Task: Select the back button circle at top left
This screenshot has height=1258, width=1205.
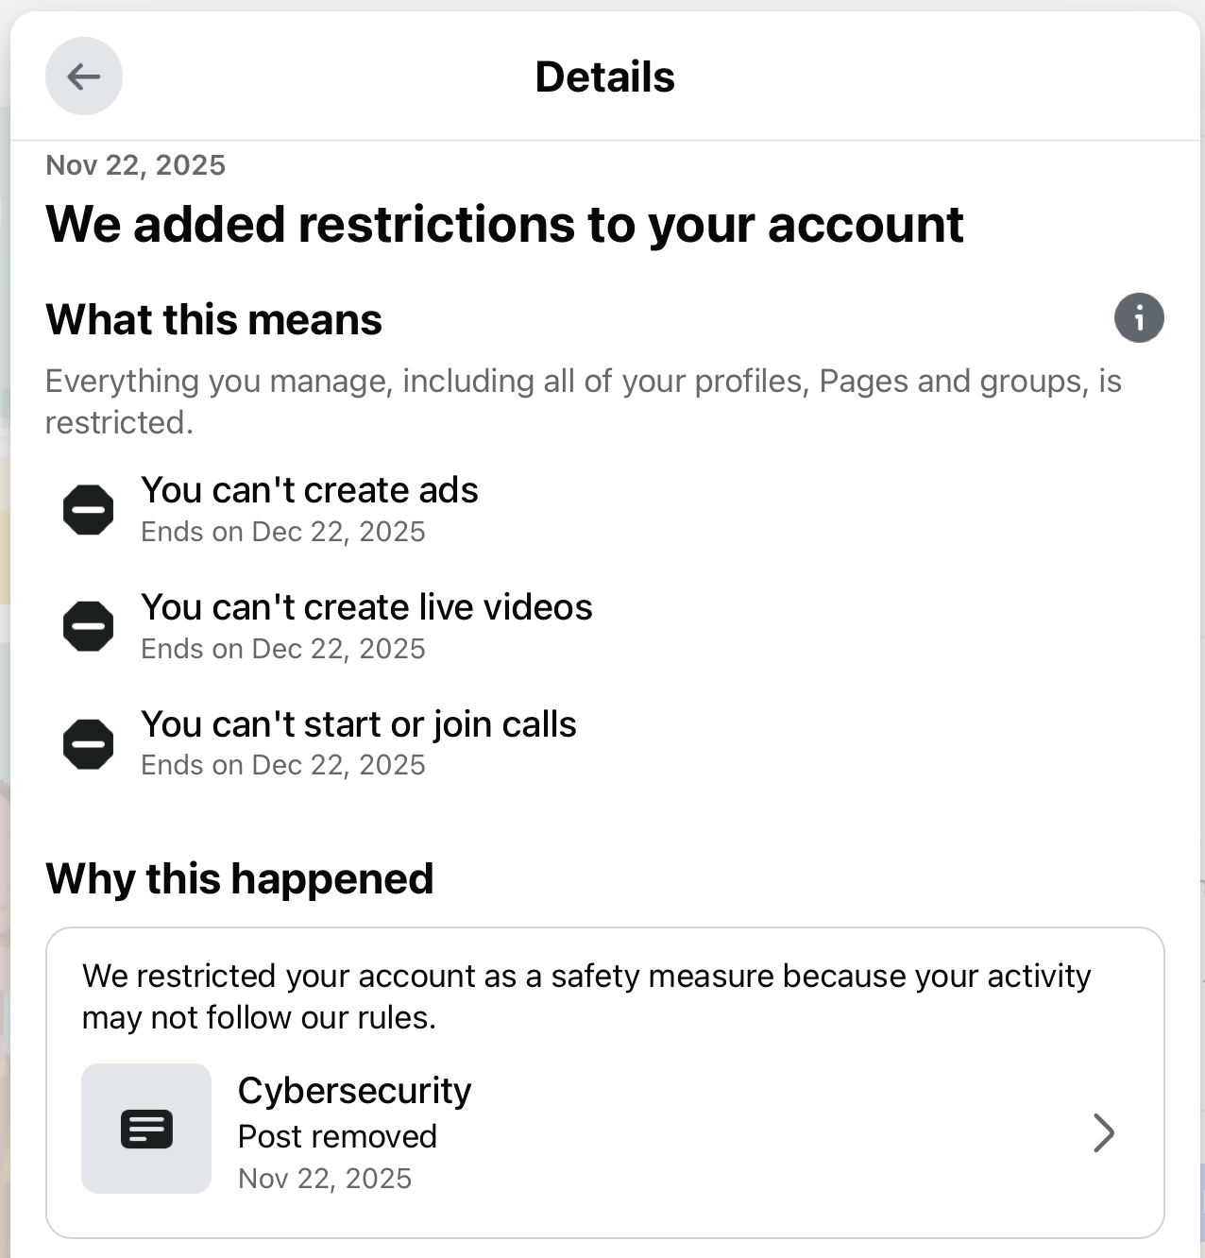Action: (84, 76)
